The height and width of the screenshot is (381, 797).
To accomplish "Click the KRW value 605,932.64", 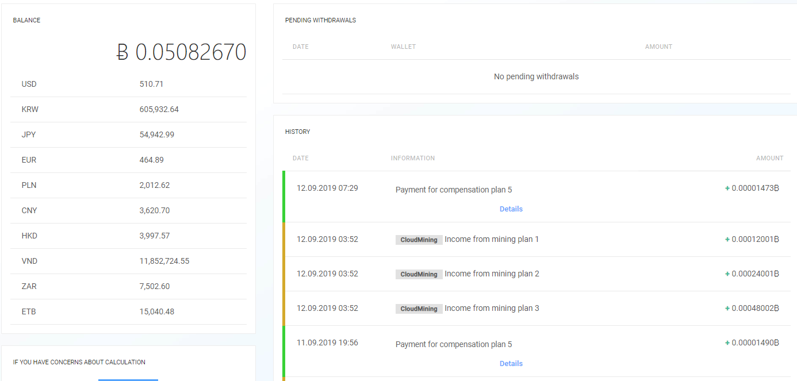I will coord(159,109).
